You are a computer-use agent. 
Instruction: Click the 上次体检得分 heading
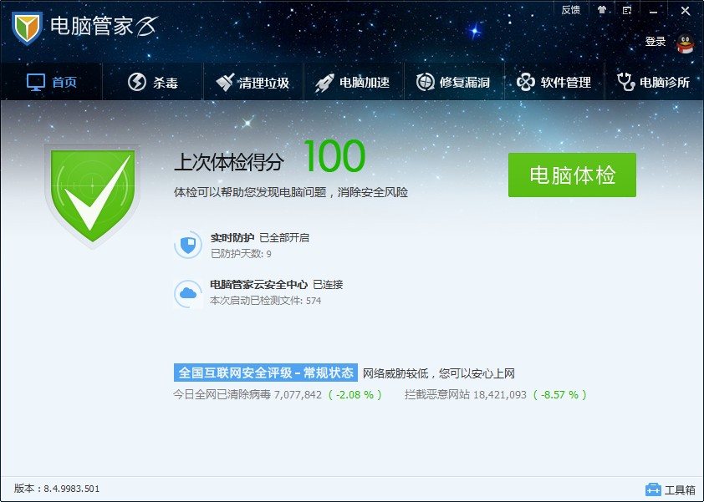[229, 162]
